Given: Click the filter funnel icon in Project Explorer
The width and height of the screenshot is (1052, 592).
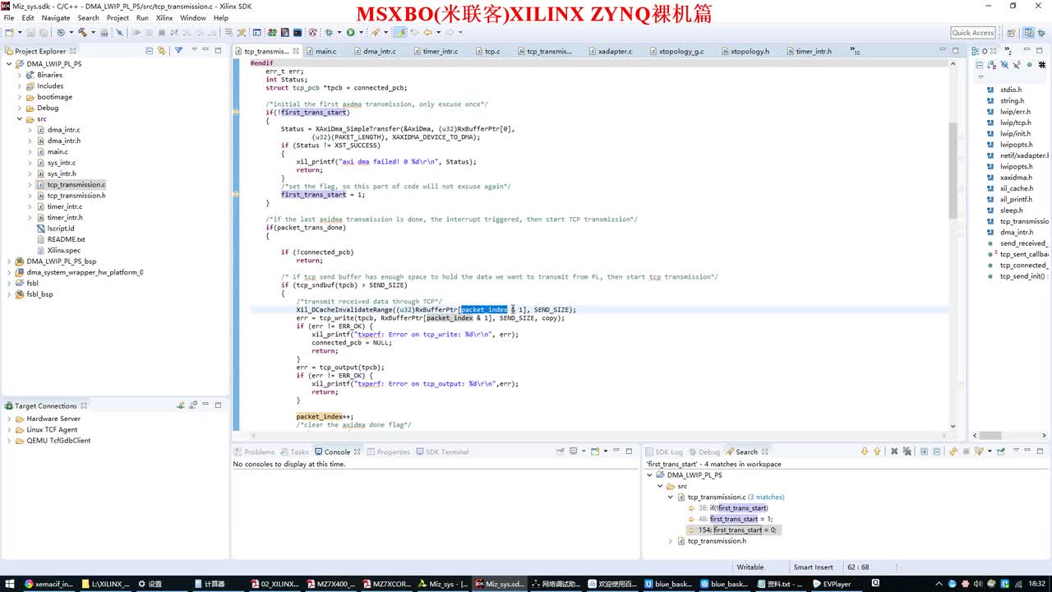Looking at the screenshot, I should tap(178, 50).
